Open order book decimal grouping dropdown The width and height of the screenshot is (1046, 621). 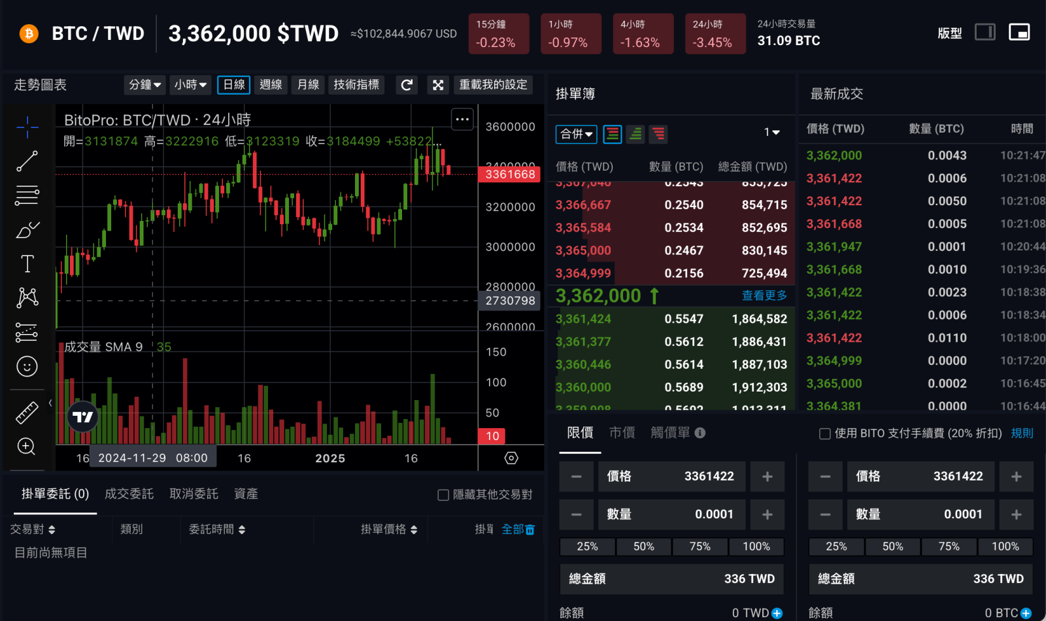point(772,132)
